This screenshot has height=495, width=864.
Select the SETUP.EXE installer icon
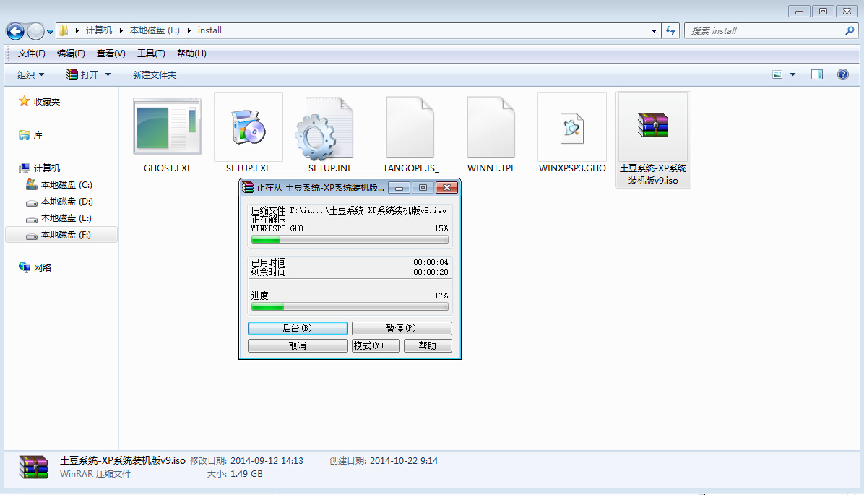coord(248,127)
